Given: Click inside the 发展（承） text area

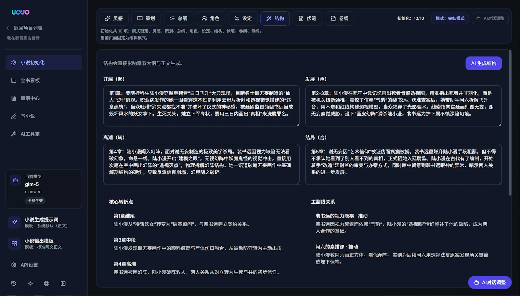Looking at the screenshot, I should click(x=403, y=106).
